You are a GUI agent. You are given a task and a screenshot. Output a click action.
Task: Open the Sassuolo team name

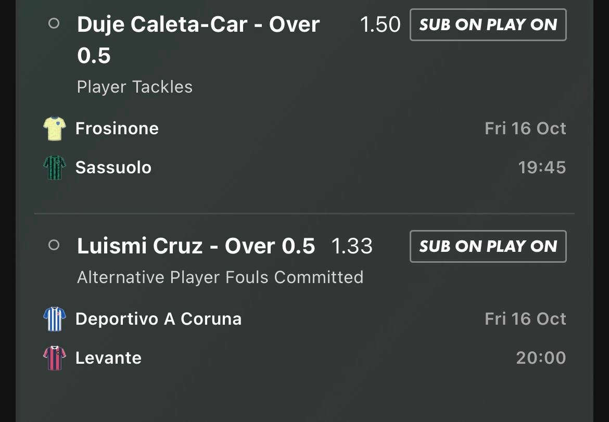point(113,168)
